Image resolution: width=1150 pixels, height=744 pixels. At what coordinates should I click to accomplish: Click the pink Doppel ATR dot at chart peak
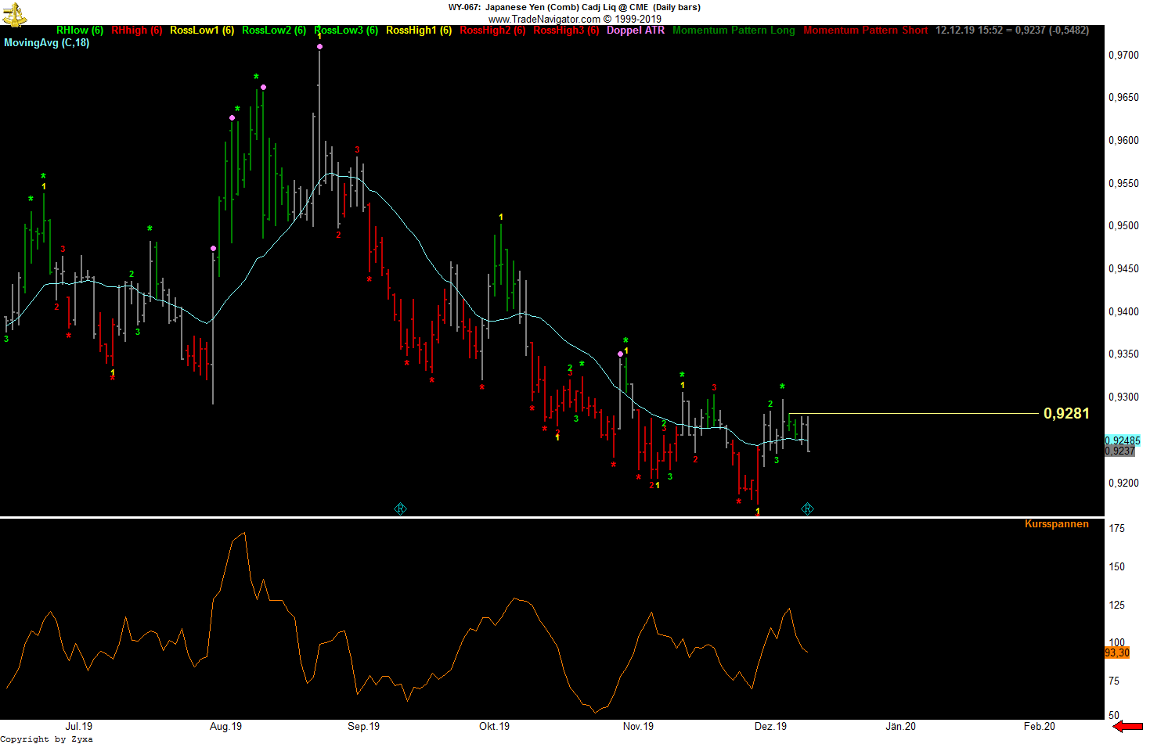click(x=319, y=47)
